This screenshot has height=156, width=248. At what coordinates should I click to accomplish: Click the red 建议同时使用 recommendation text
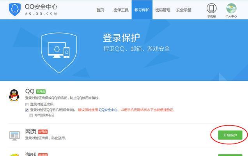tap(88, 110)
